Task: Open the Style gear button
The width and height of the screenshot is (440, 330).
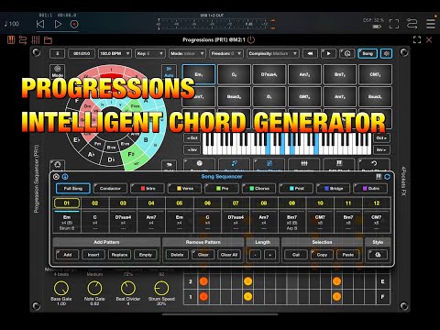Action: click(378, 255)
